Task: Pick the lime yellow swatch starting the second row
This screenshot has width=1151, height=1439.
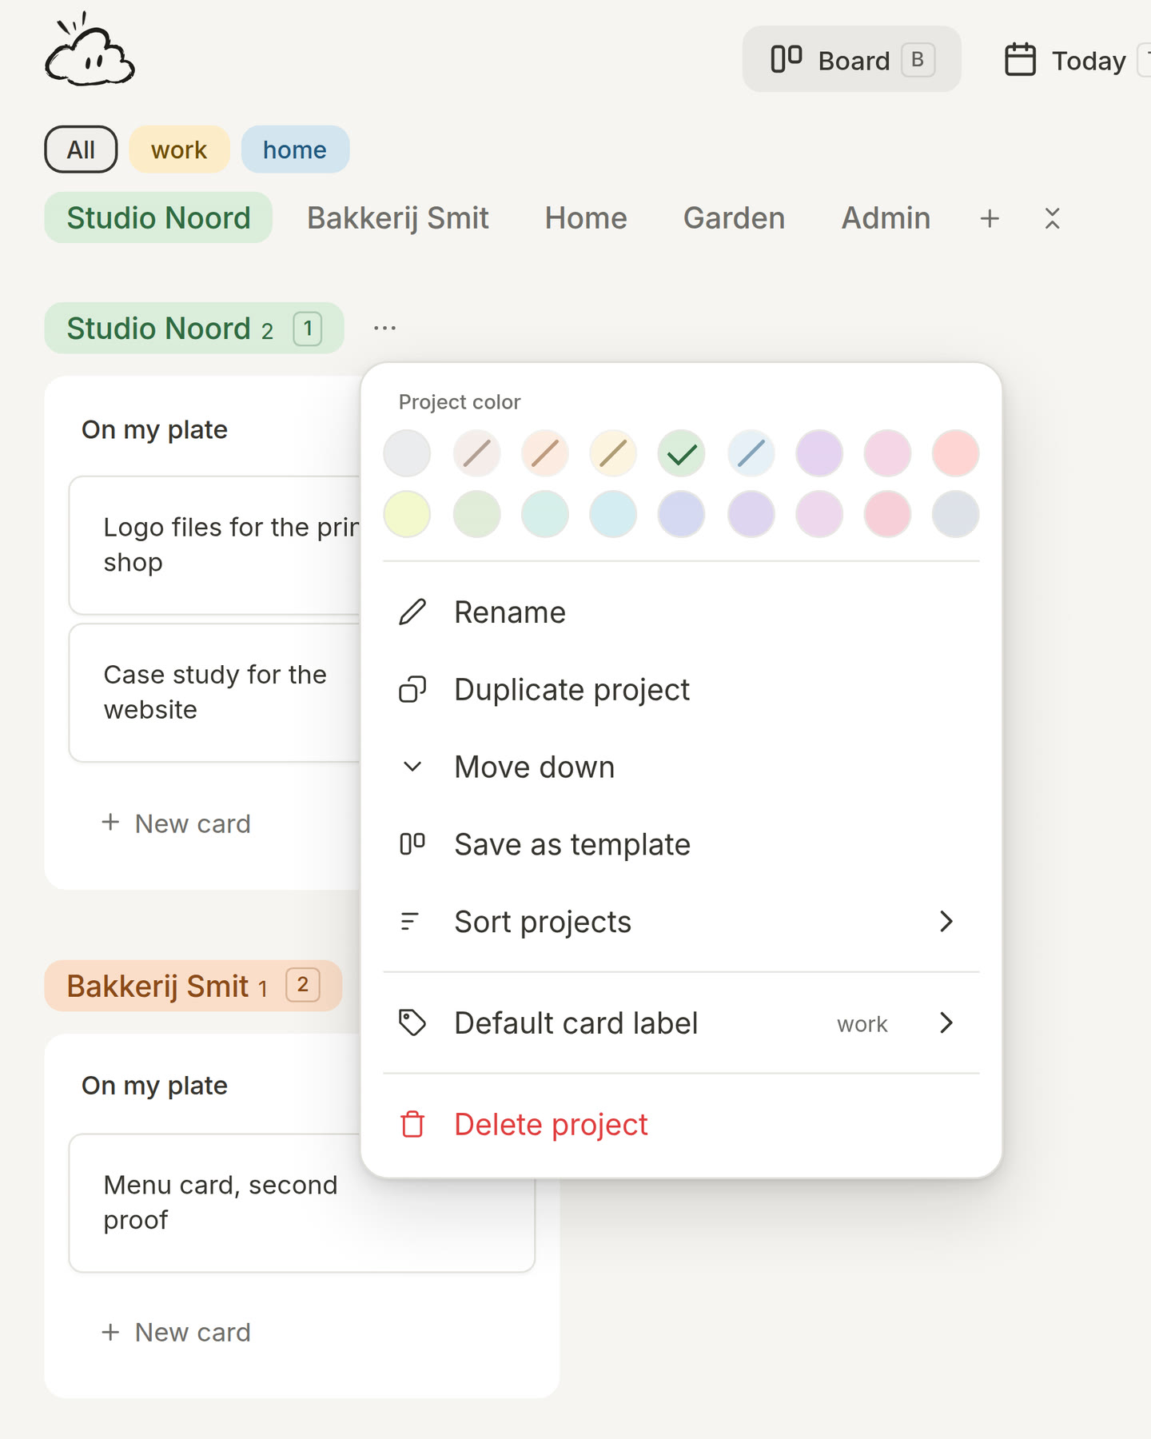Action: [407, 514]
